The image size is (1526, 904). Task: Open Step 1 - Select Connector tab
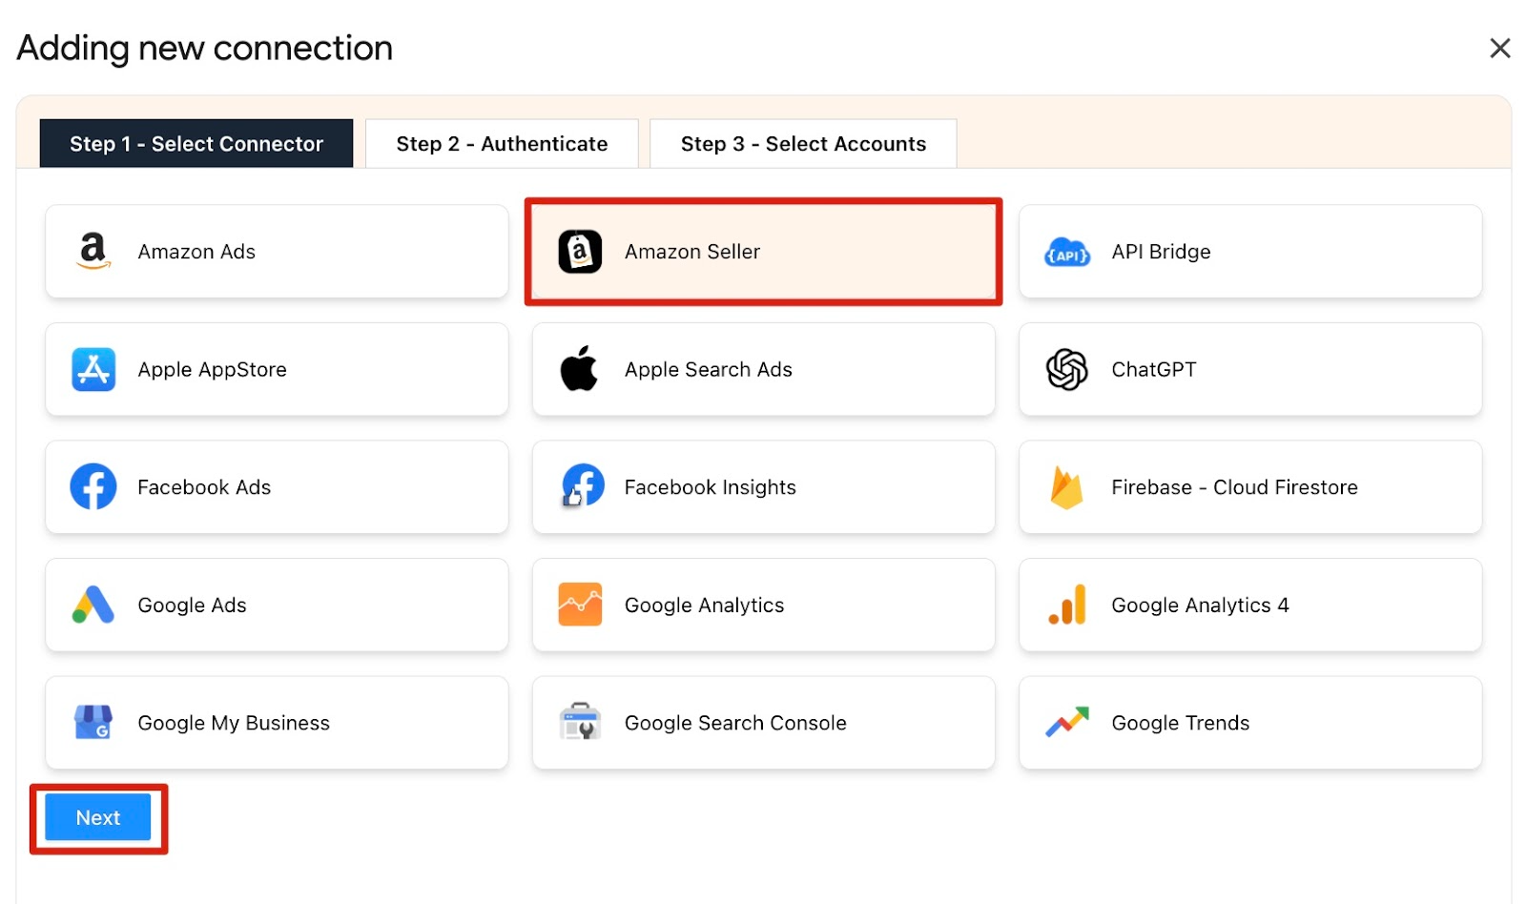tap(196, 144)
